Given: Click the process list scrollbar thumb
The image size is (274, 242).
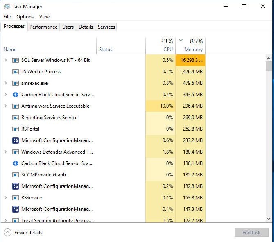Looking at the screenshot, I should 269,66.
